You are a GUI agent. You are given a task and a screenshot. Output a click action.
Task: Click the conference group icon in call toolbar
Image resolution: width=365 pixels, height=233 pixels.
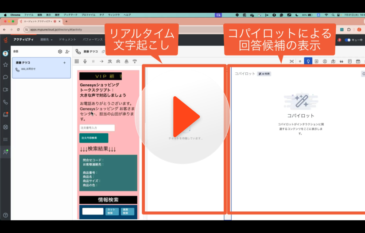click(x=118, y=61)
